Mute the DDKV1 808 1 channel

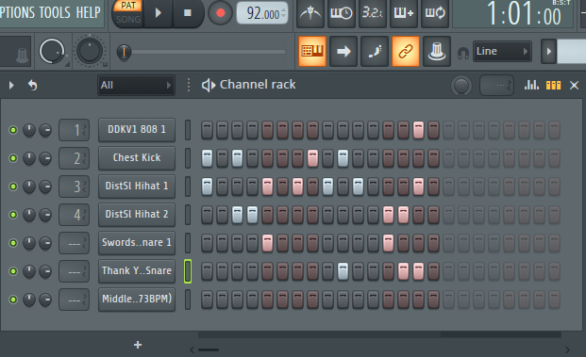click(13, 130)
